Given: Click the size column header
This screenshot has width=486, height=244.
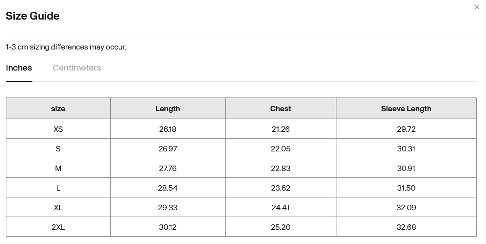Looking at the screenshot, I should click(58, 109).
